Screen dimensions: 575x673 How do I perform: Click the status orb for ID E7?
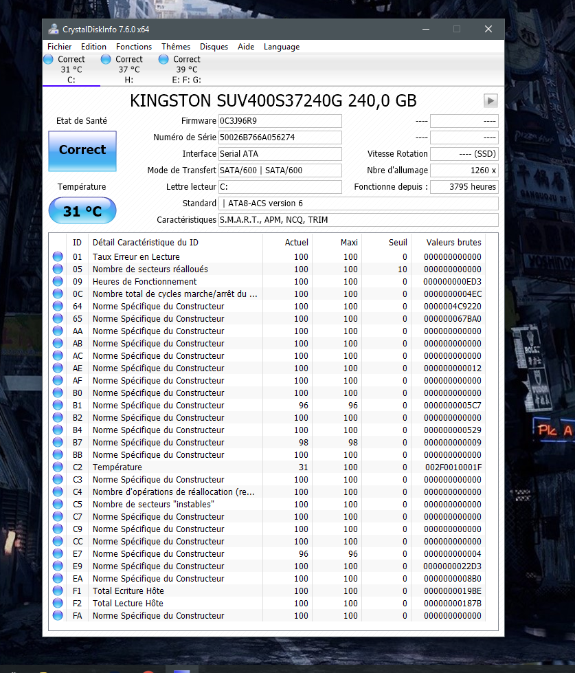tap(58, 553)
